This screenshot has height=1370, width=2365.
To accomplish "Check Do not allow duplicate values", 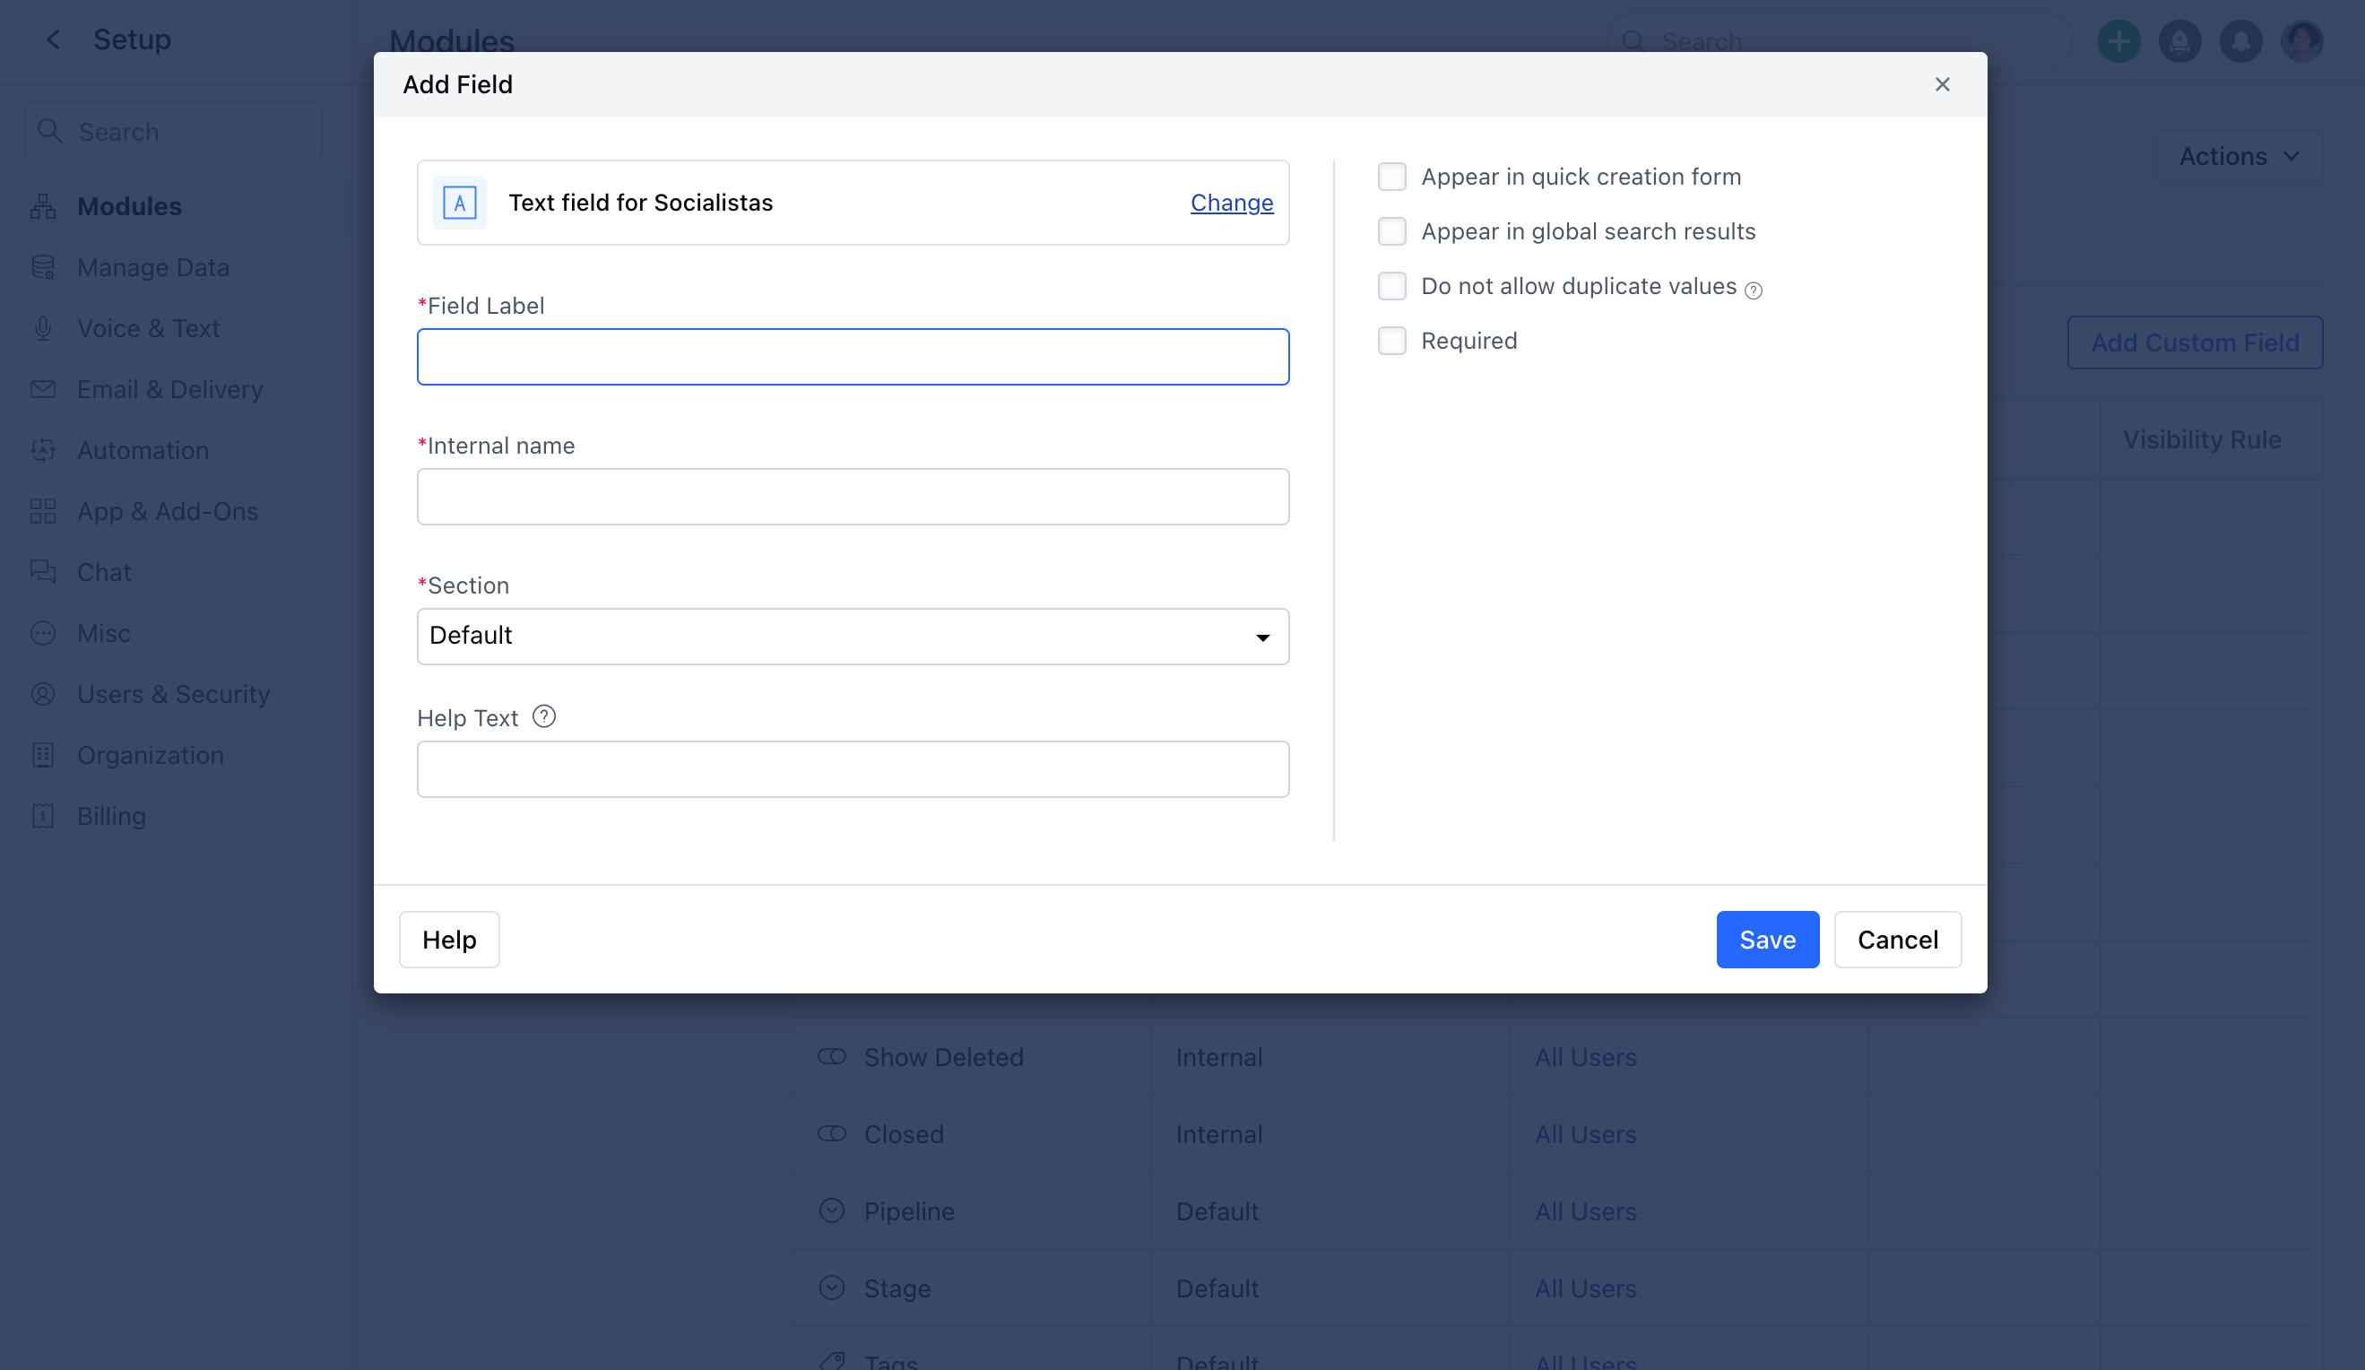I will 1391,286.
